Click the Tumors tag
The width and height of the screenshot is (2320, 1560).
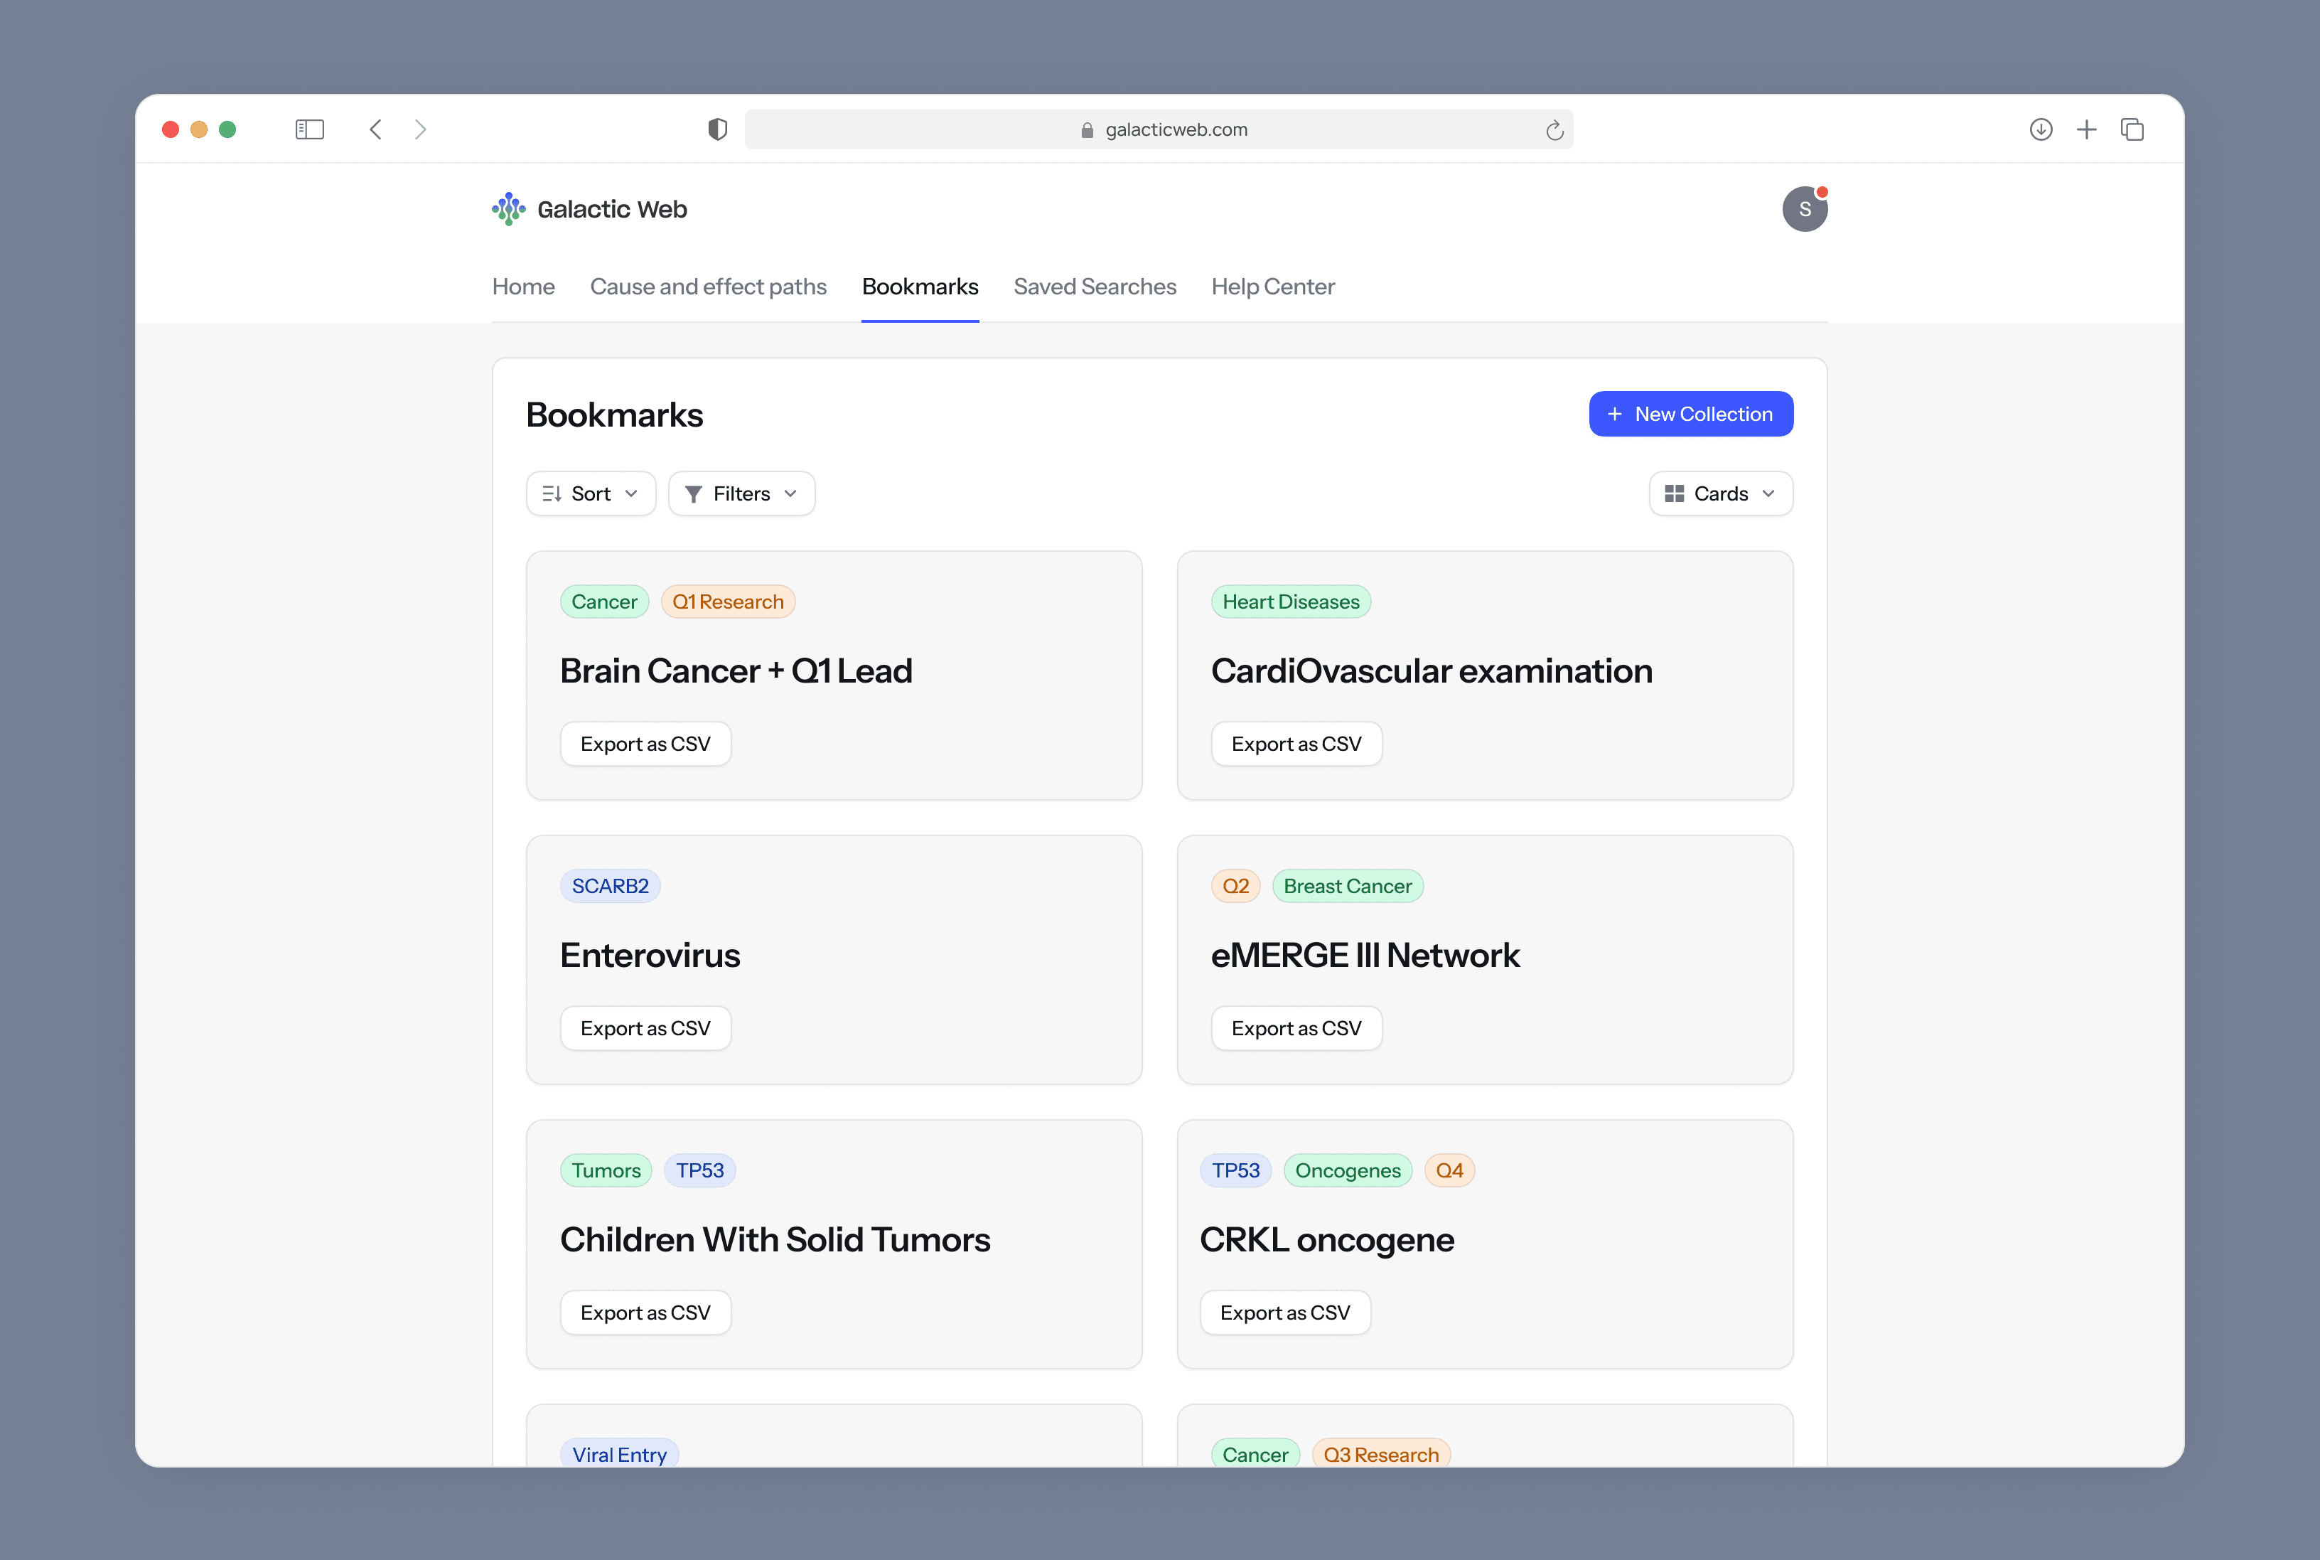click(x=606, y=1171)
